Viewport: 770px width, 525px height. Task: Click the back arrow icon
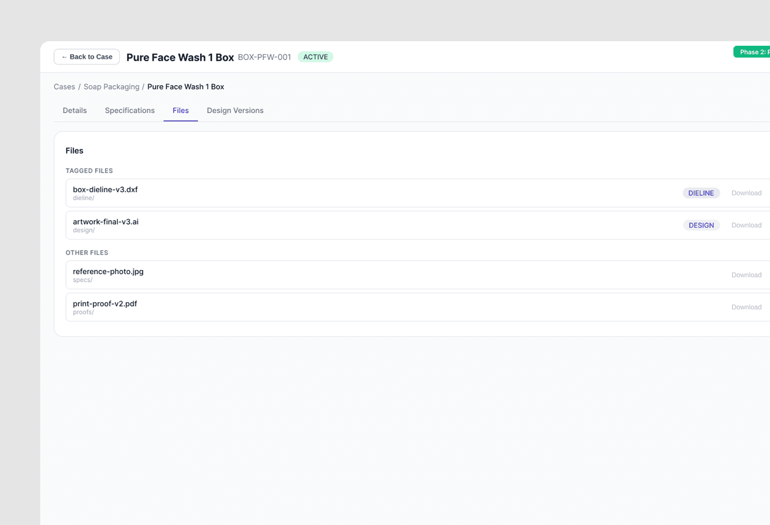click(64, 56)
